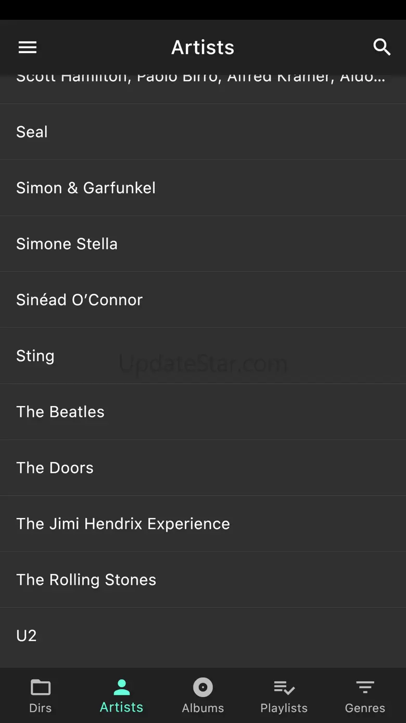
Task: Tap the search magnifier icon
Action: point(382,47)
